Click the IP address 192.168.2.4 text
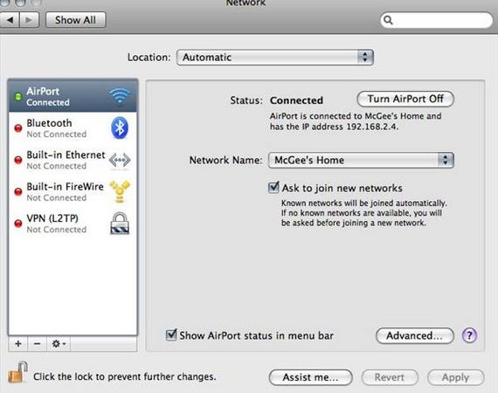 point(371,127)
